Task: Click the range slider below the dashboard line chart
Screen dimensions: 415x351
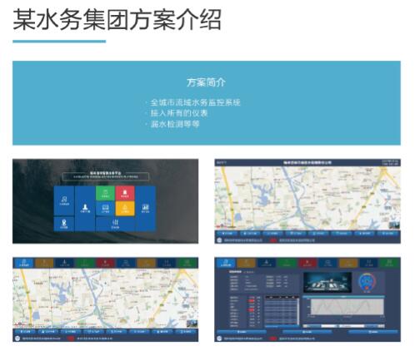Action: pos(343,326)
